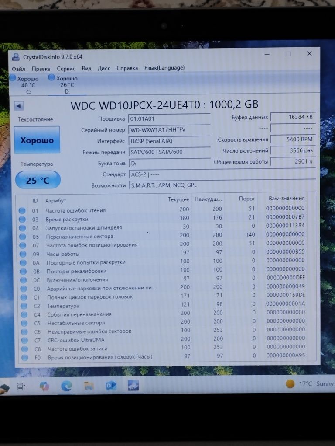This screenshot has height=446, width=335.
Task: Open the Файл menu
Action: tap(18, 69)
